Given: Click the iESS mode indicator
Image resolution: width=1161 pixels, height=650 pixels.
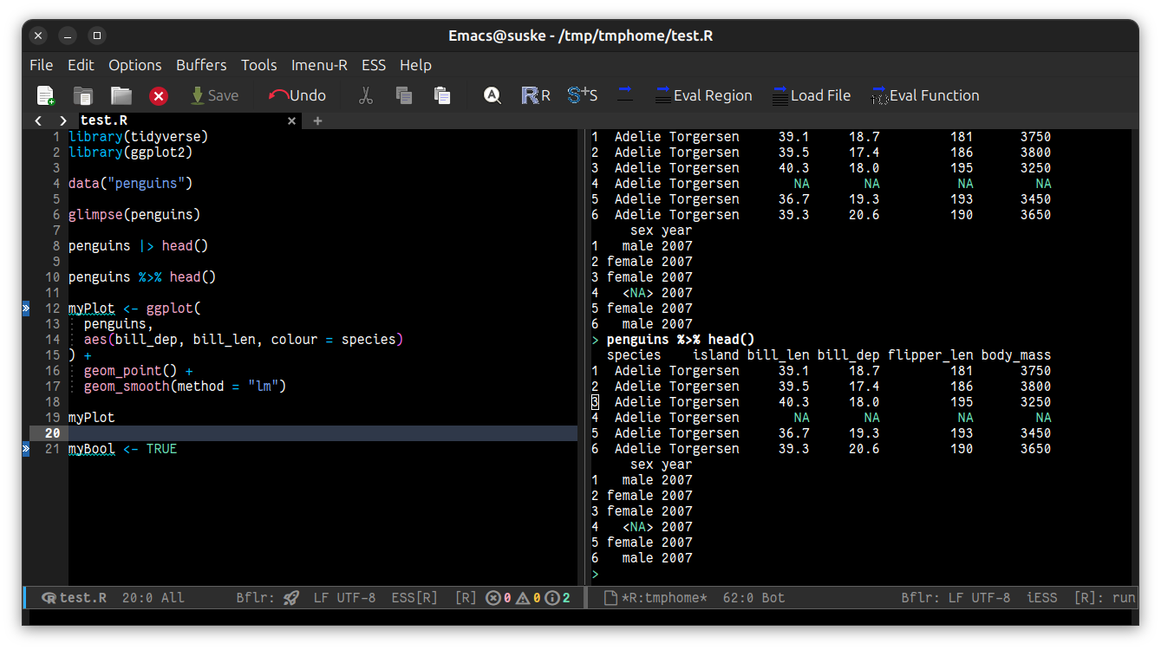Looking at the screenshot, I should tap(1042, 598).
